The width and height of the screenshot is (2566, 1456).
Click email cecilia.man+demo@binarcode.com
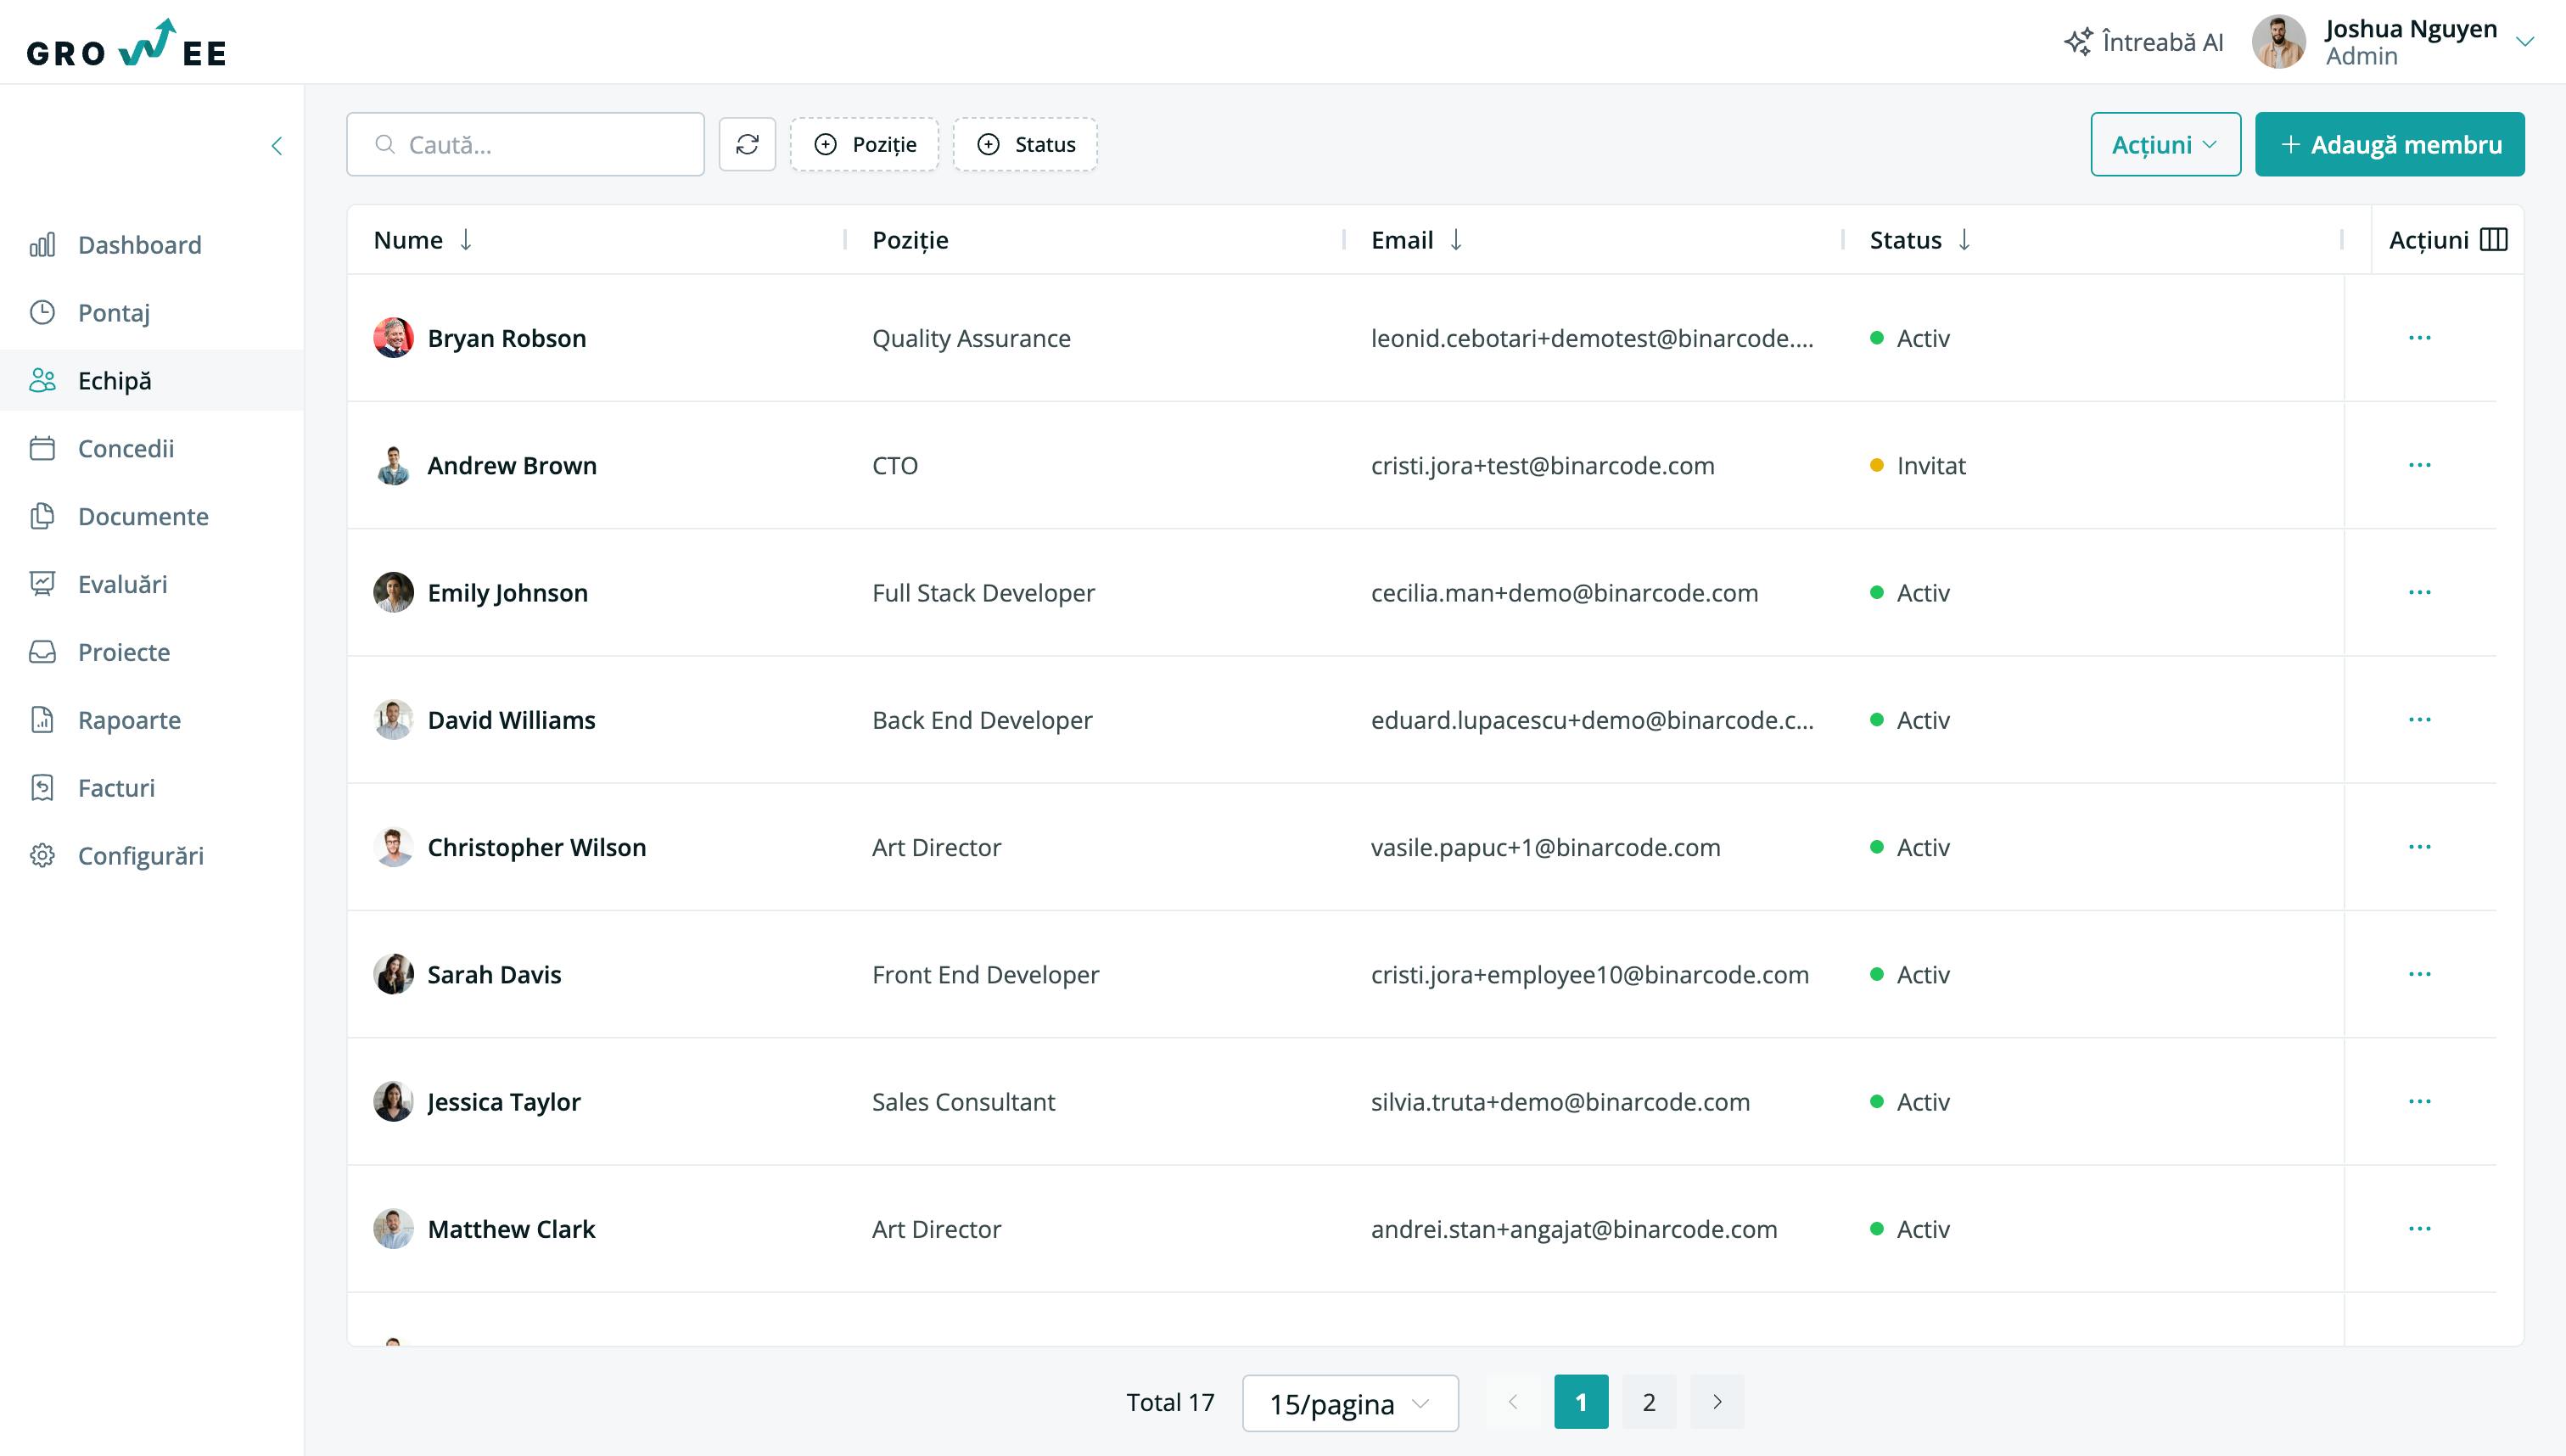pos(1564,593)
